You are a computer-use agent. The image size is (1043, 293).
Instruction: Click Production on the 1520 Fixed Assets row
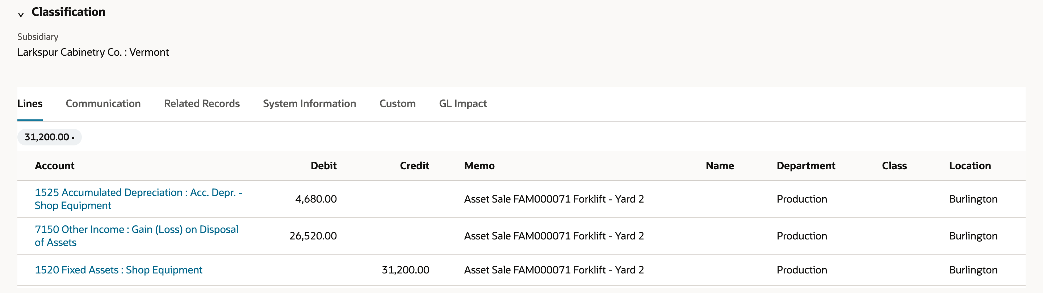click(x=802, y=270)
